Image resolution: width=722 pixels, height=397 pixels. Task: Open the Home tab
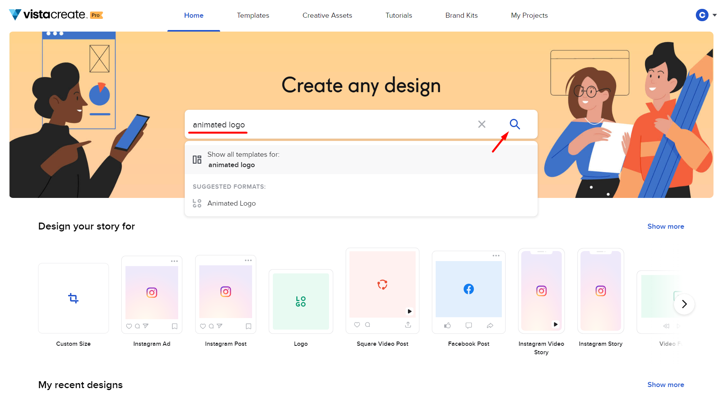(194, 15)
